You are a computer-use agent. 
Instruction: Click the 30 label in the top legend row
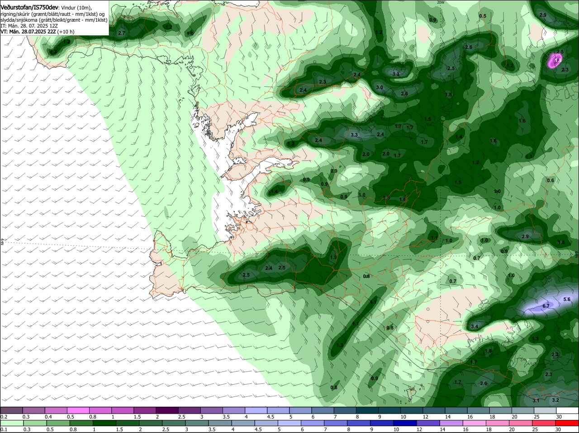click(x=559, y=417)
